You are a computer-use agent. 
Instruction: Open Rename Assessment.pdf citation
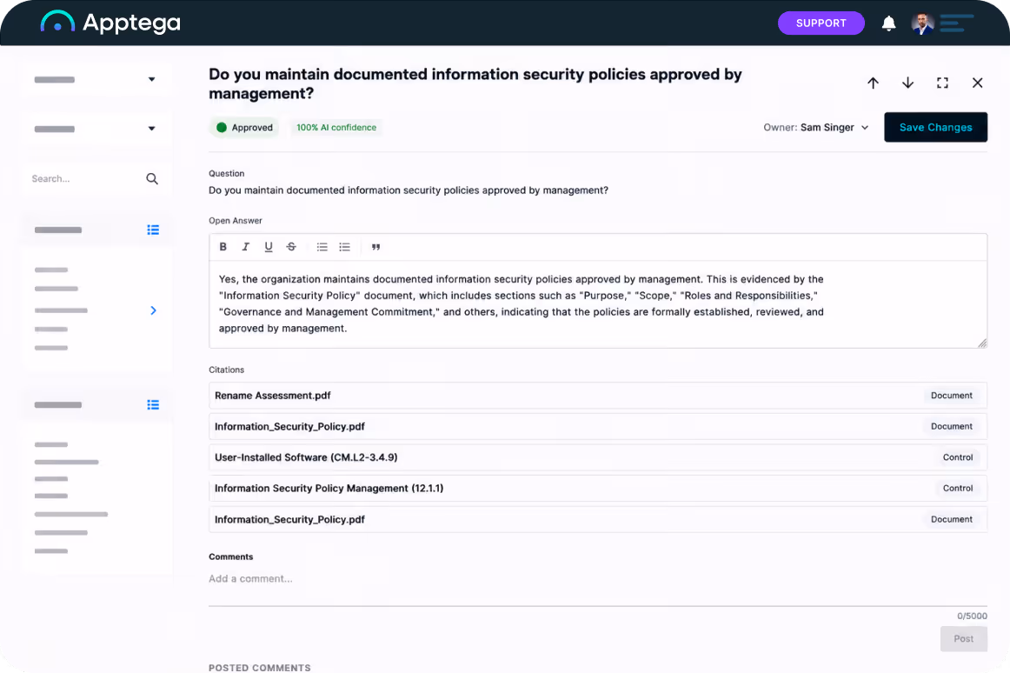[x=598, y=396]
